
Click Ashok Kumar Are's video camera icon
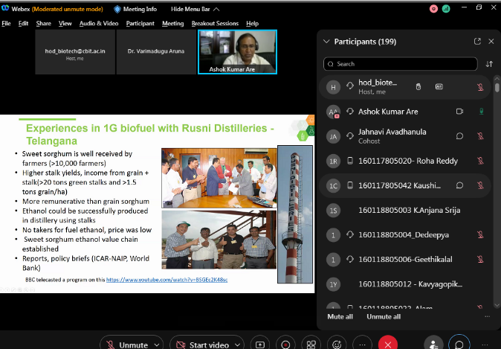(x=459, y=112)
